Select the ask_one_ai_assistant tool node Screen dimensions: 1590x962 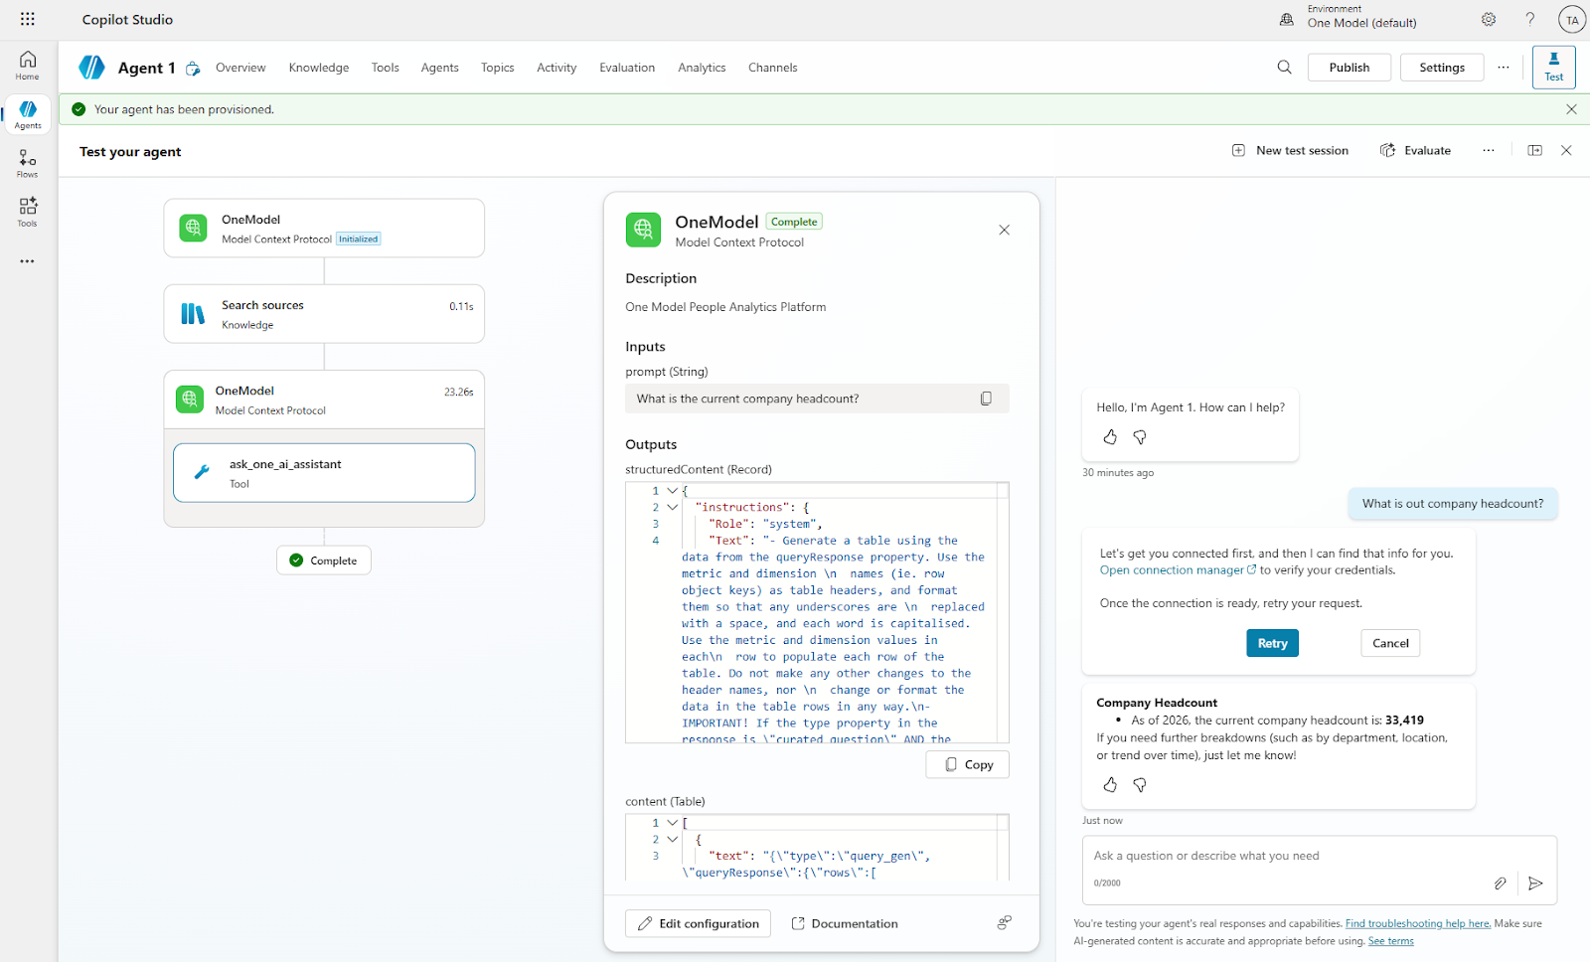point(324,473)
